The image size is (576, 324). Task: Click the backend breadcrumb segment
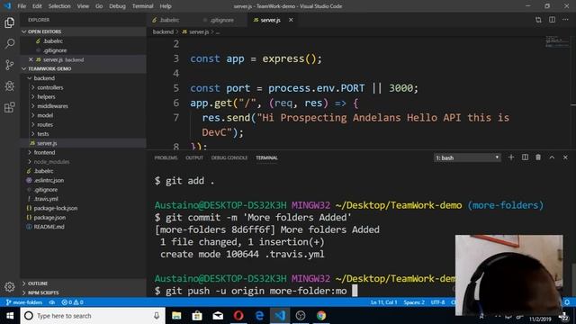(x=163, y=32)
